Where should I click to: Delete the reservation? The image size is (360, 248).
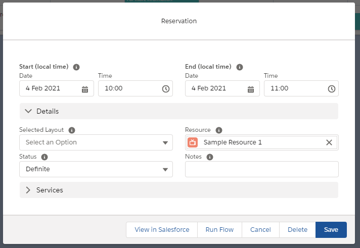click(297, 230)
